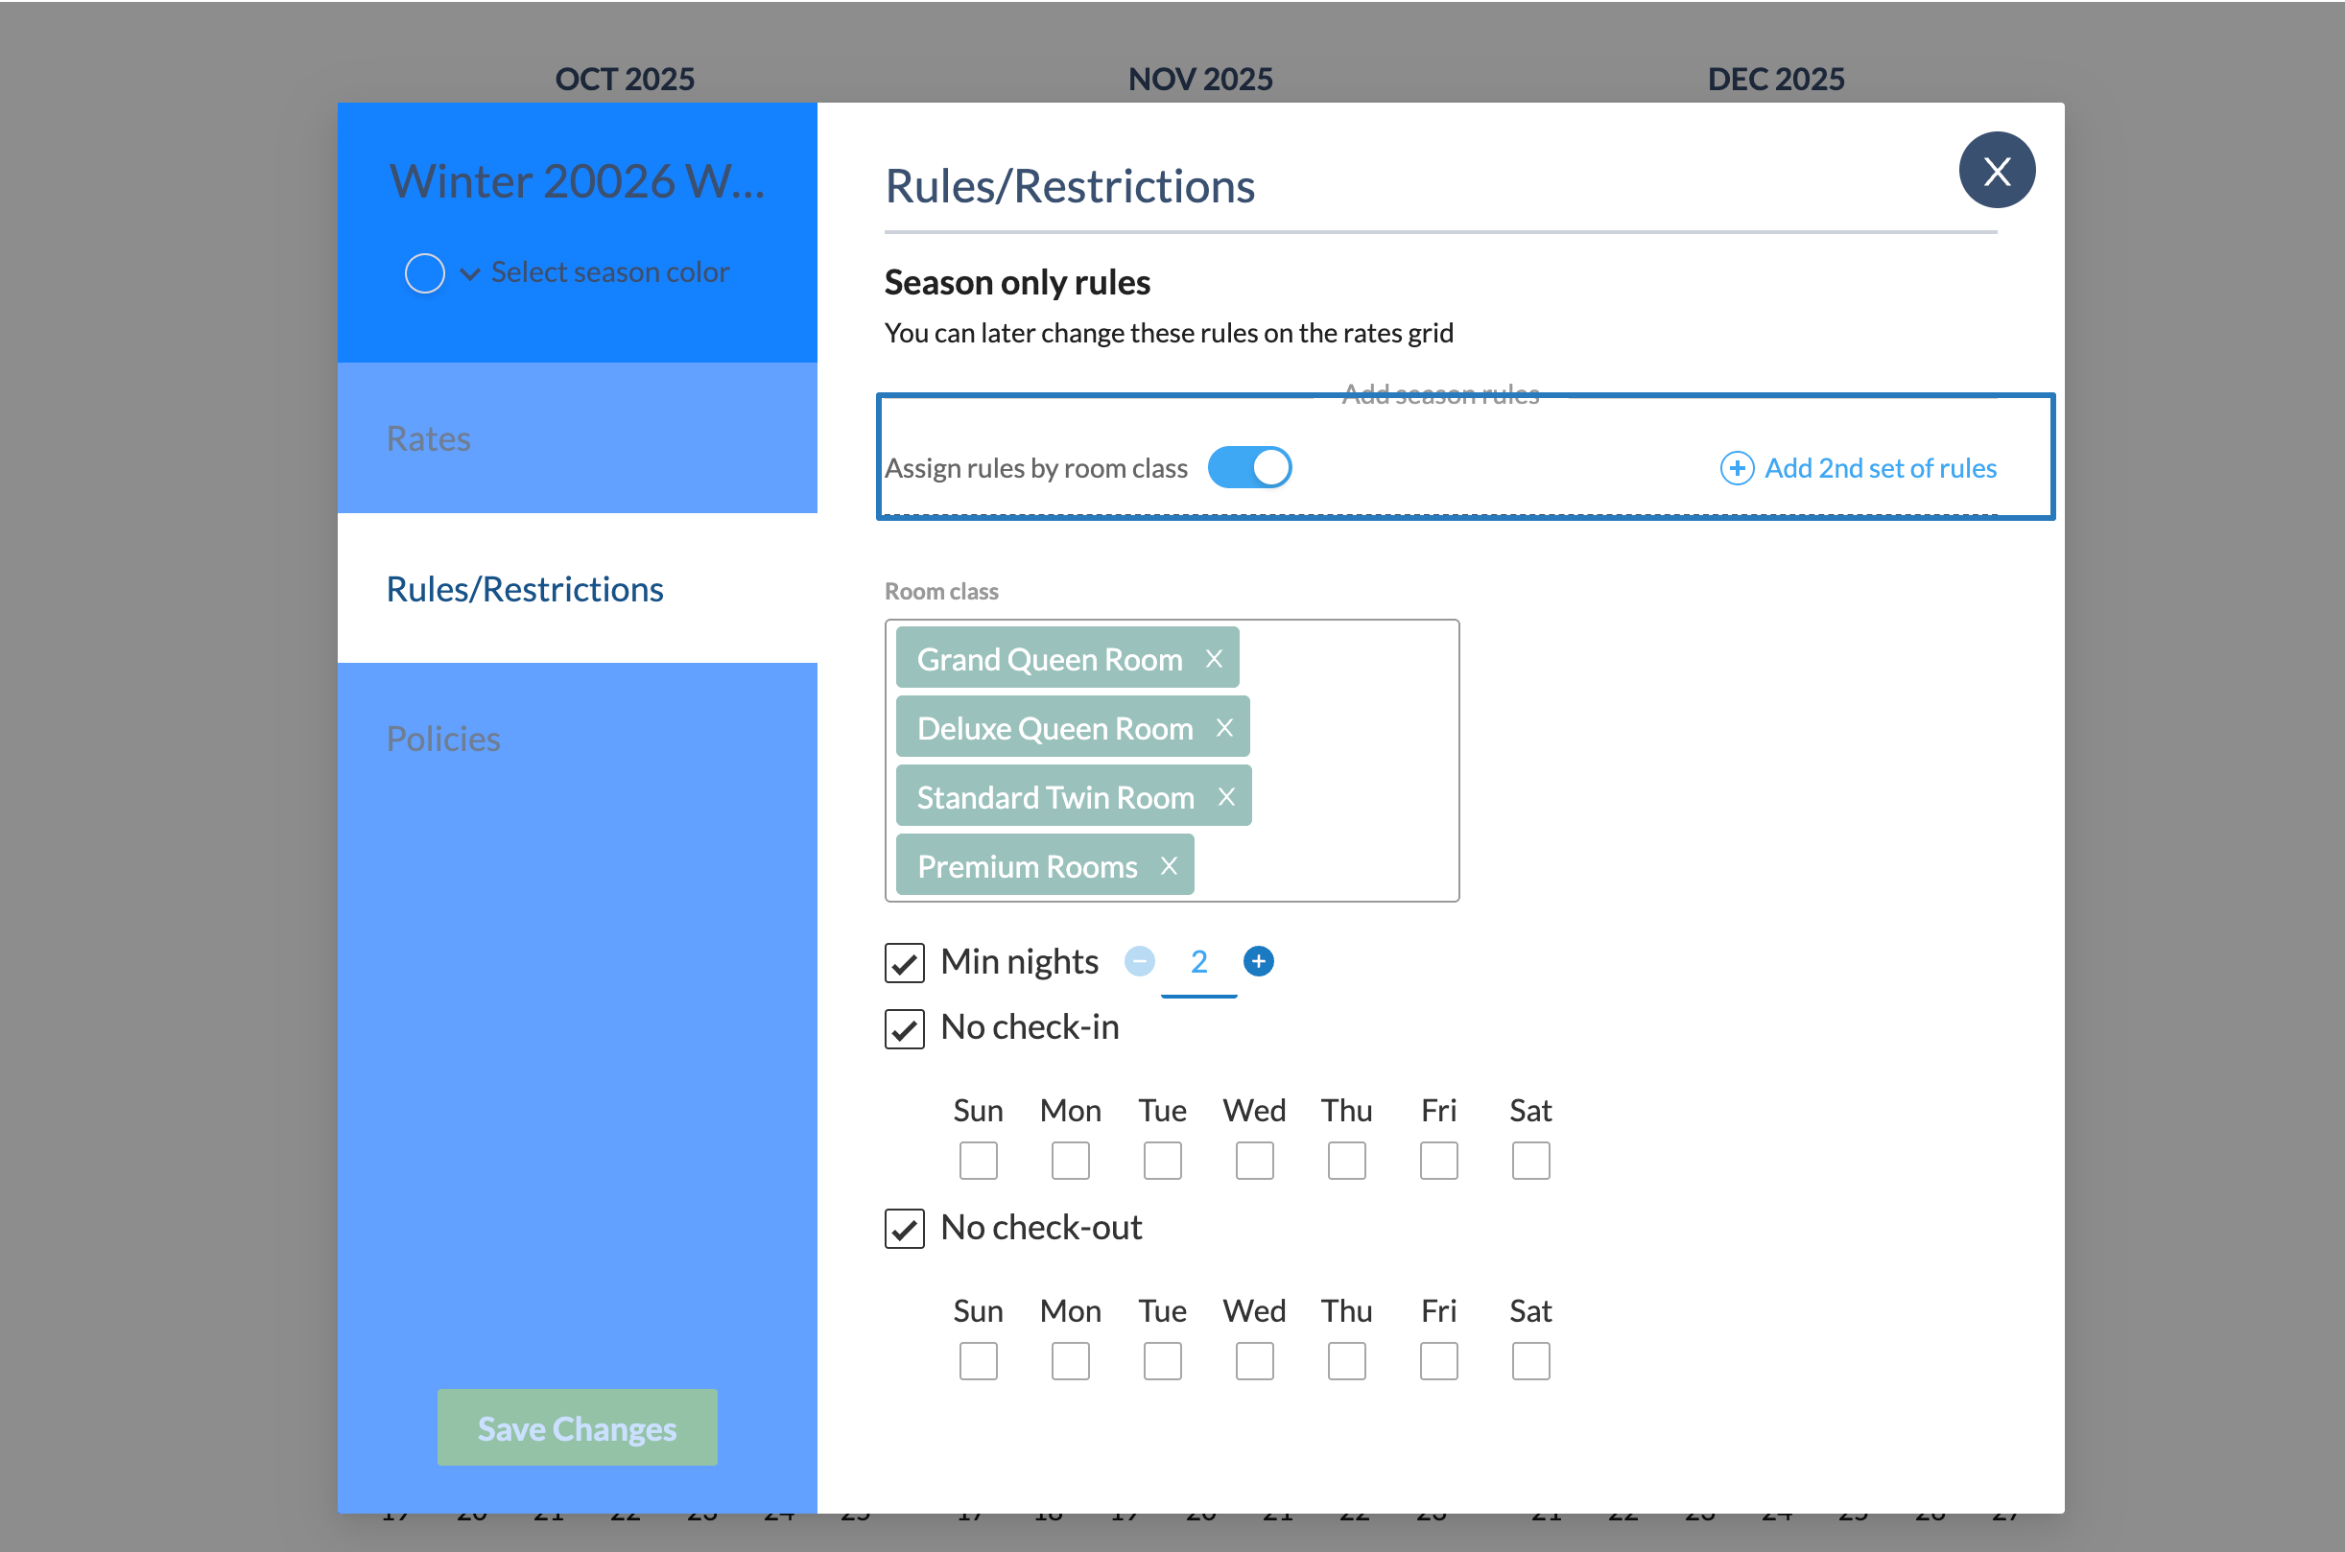This screenshot has height=1552, width=2345.
Task: Increase min nights with plus icon
Action: coord(1258,961)
